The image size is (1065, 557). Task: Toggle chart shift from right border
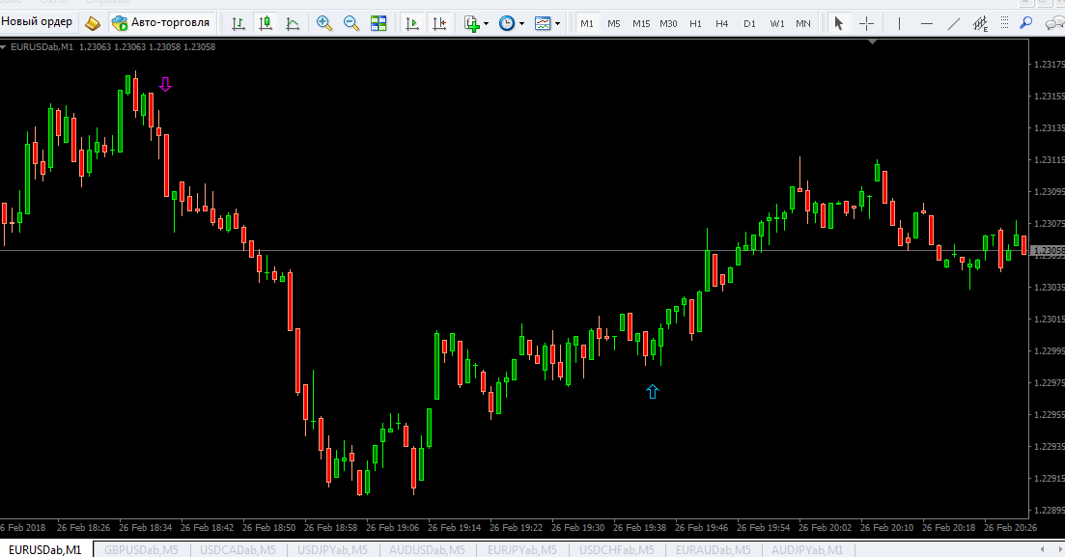click(x=439, y=23)
